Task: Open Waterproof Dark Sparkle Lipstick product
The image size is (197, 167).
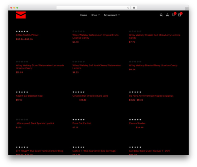Action: (x=35, y=123)
